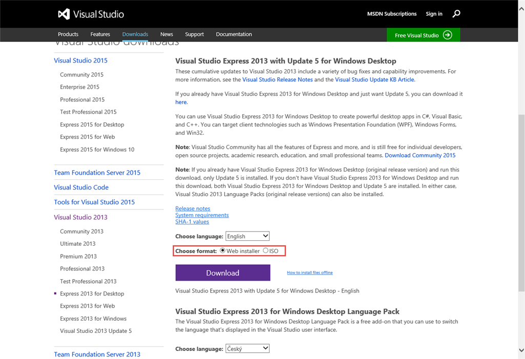Select Express 2015 for Desktop
The height and width of the screenshot is (359, 525).
coord(92,124)
